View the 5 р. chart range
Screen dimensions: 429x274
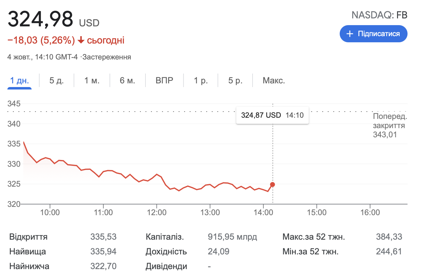235,81
